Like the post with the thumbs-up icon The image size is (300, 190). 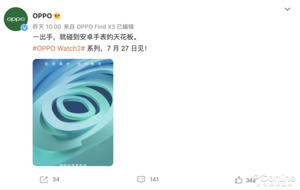(x=239, y=180)
